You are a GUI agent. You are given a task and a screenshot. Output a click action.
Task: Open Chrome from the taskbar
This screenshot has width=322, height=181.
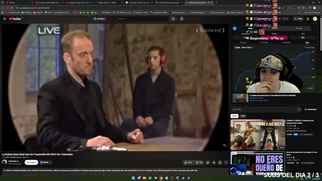[161, 178]
